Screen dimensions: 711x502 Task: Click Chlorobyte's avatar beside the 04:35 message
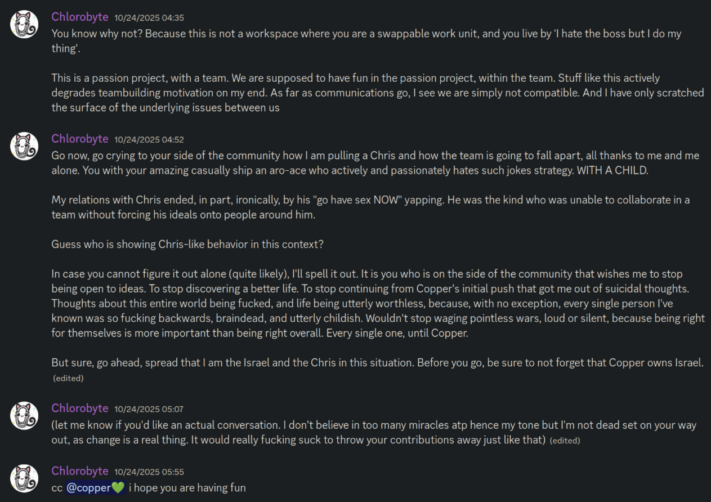(x=24, y=24)
